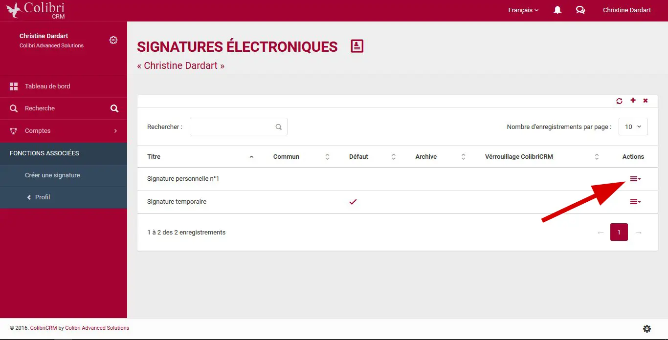Select Créer une signature
The image size is (668, 340).
64,175
